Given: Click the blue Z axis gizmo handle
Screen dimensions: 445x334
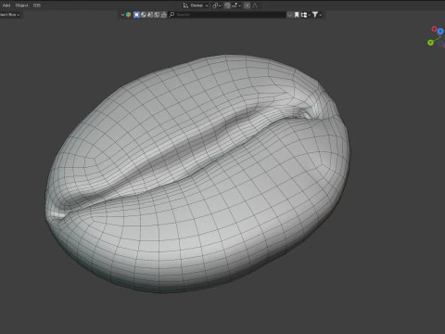Looking at the screenshot, I should (440, 32).
